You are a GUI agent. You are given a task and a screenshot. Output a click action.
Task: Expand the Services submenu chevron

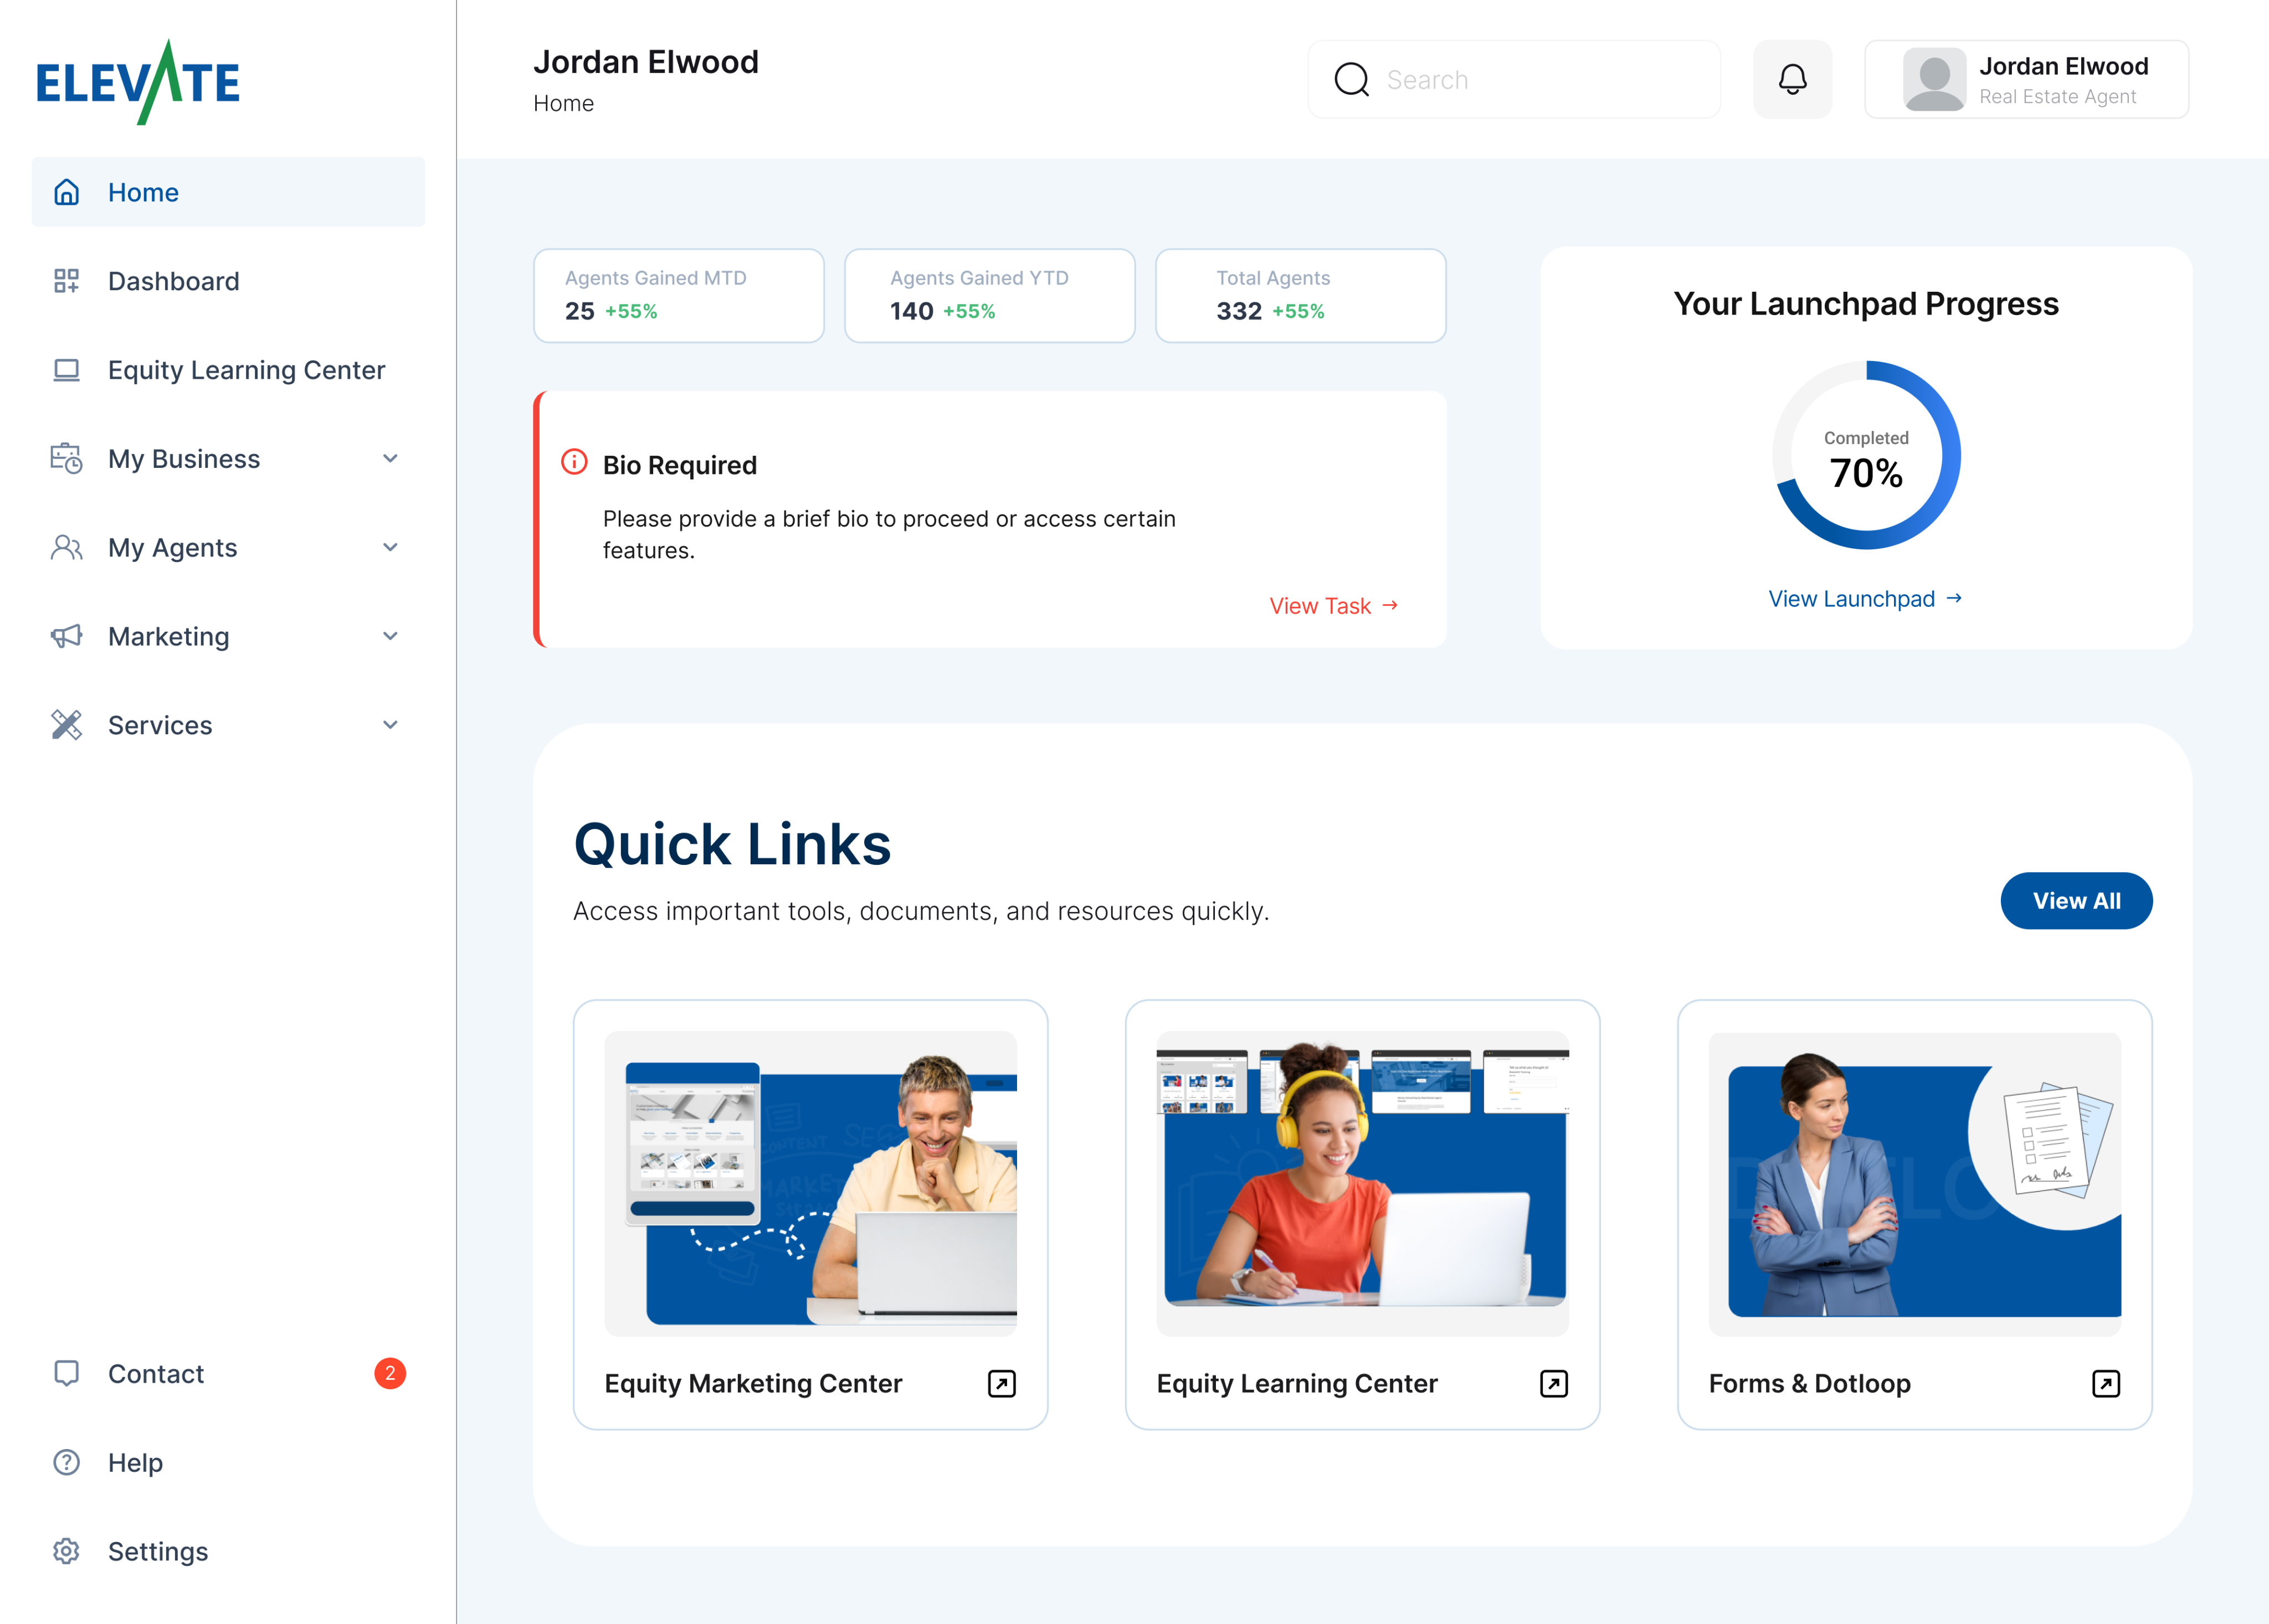point(390,725)
